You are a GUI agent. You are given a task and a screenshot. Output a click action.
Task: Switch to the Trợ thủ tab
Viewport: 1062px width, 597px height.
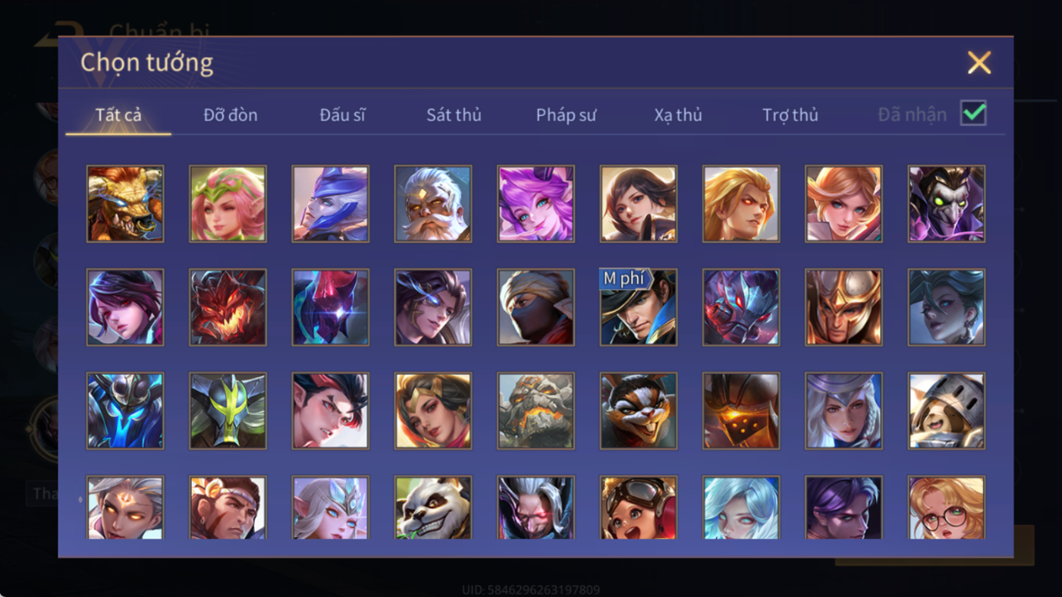pos(790,115)
